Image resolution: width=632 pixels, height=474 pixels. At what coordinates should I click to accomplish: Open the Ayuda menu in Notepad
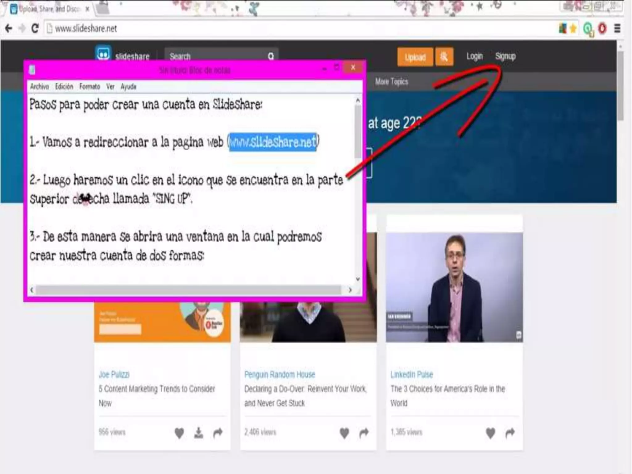pyautogui.click(x=128, y=86)
